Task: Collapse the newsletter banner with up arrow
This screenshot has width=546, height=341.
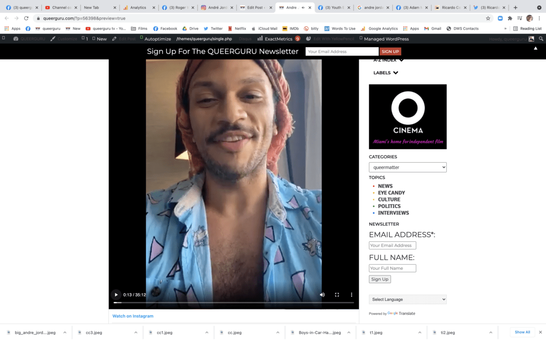Action: (536, 48)
